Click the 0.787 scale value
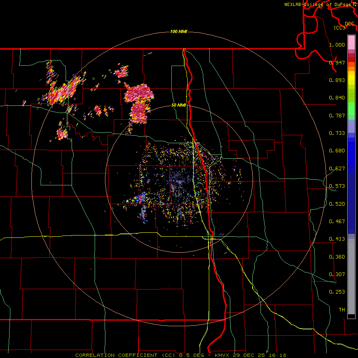Viewport: 358px width, 358px height. click(x=337, y=115)
